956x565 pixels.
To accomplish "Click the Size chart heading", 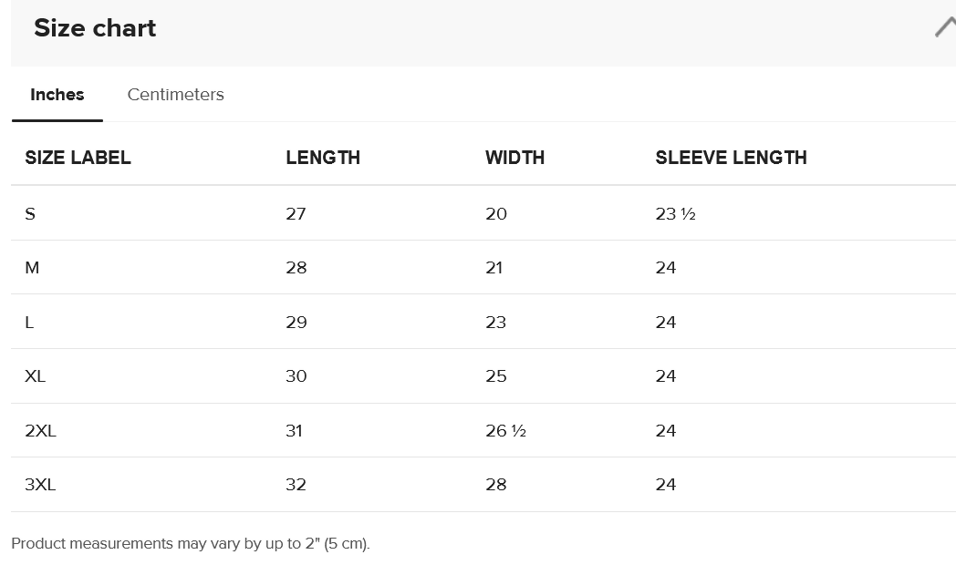I will [x=95, y=28].
